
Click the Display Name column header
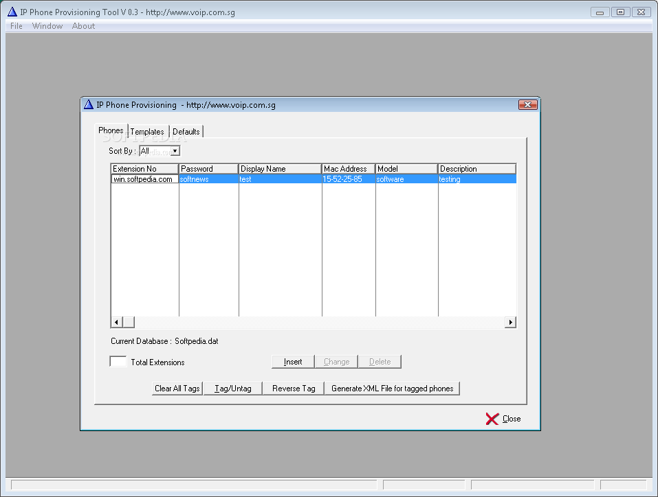[280, 168]
